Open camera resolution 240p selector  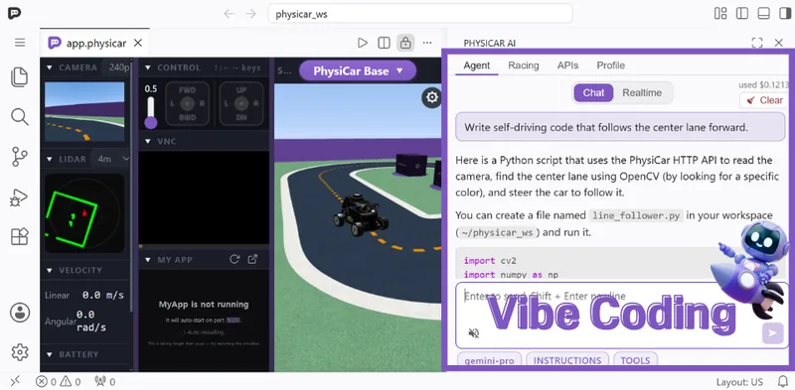[x=117, y=67]
